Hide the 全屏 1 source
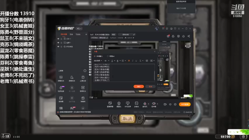Viewport: 249px width, 140px height. [58, 43]
